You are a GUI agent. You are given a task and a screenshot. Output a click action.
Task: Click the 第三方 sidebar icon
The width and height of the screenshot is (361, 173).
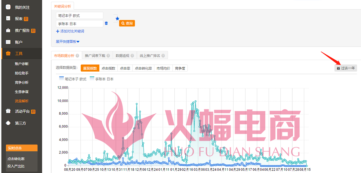[x=8, y=123]
